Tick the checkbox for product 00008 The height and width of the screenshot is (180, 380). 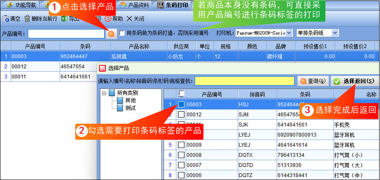tap(181, 155)
